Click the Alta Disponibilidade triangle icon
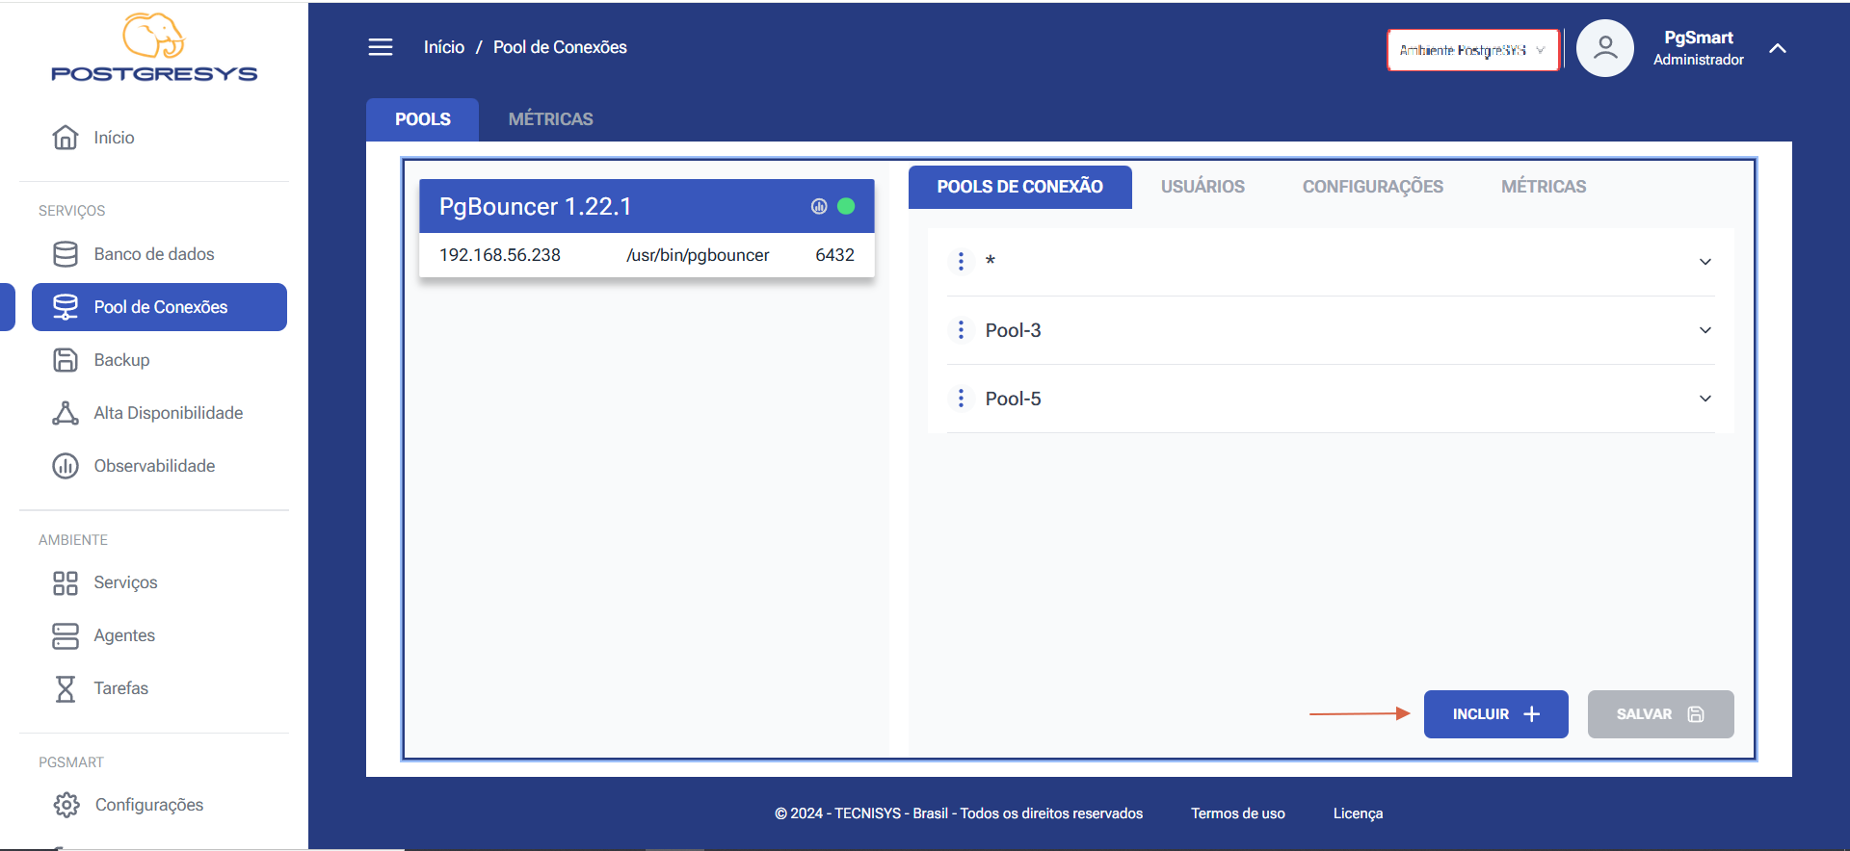This screenshot has height=851, width=1850. click(66, 413)
